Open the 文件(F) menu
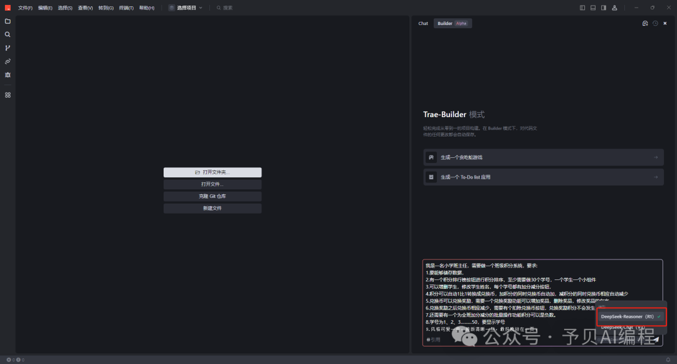The image size is (677, 364). pyautogui.click(x=25, y=8)
